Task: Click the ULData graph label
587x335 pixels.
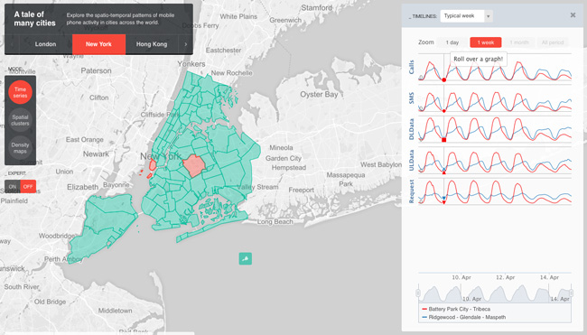Action: pos(412,161)
